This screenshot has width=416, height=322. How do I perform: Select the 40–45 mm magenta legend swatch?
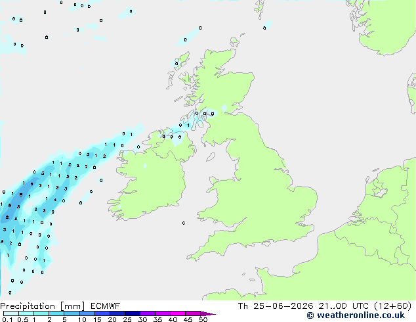tap(178, 313)
